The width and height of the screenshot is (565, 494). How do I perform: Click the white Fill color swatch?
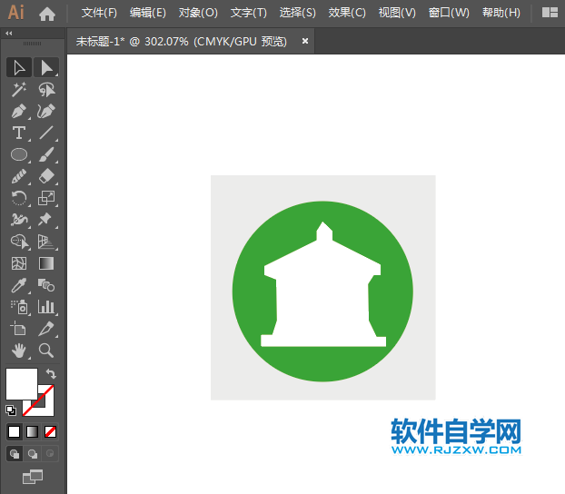(x=22, y=384)
